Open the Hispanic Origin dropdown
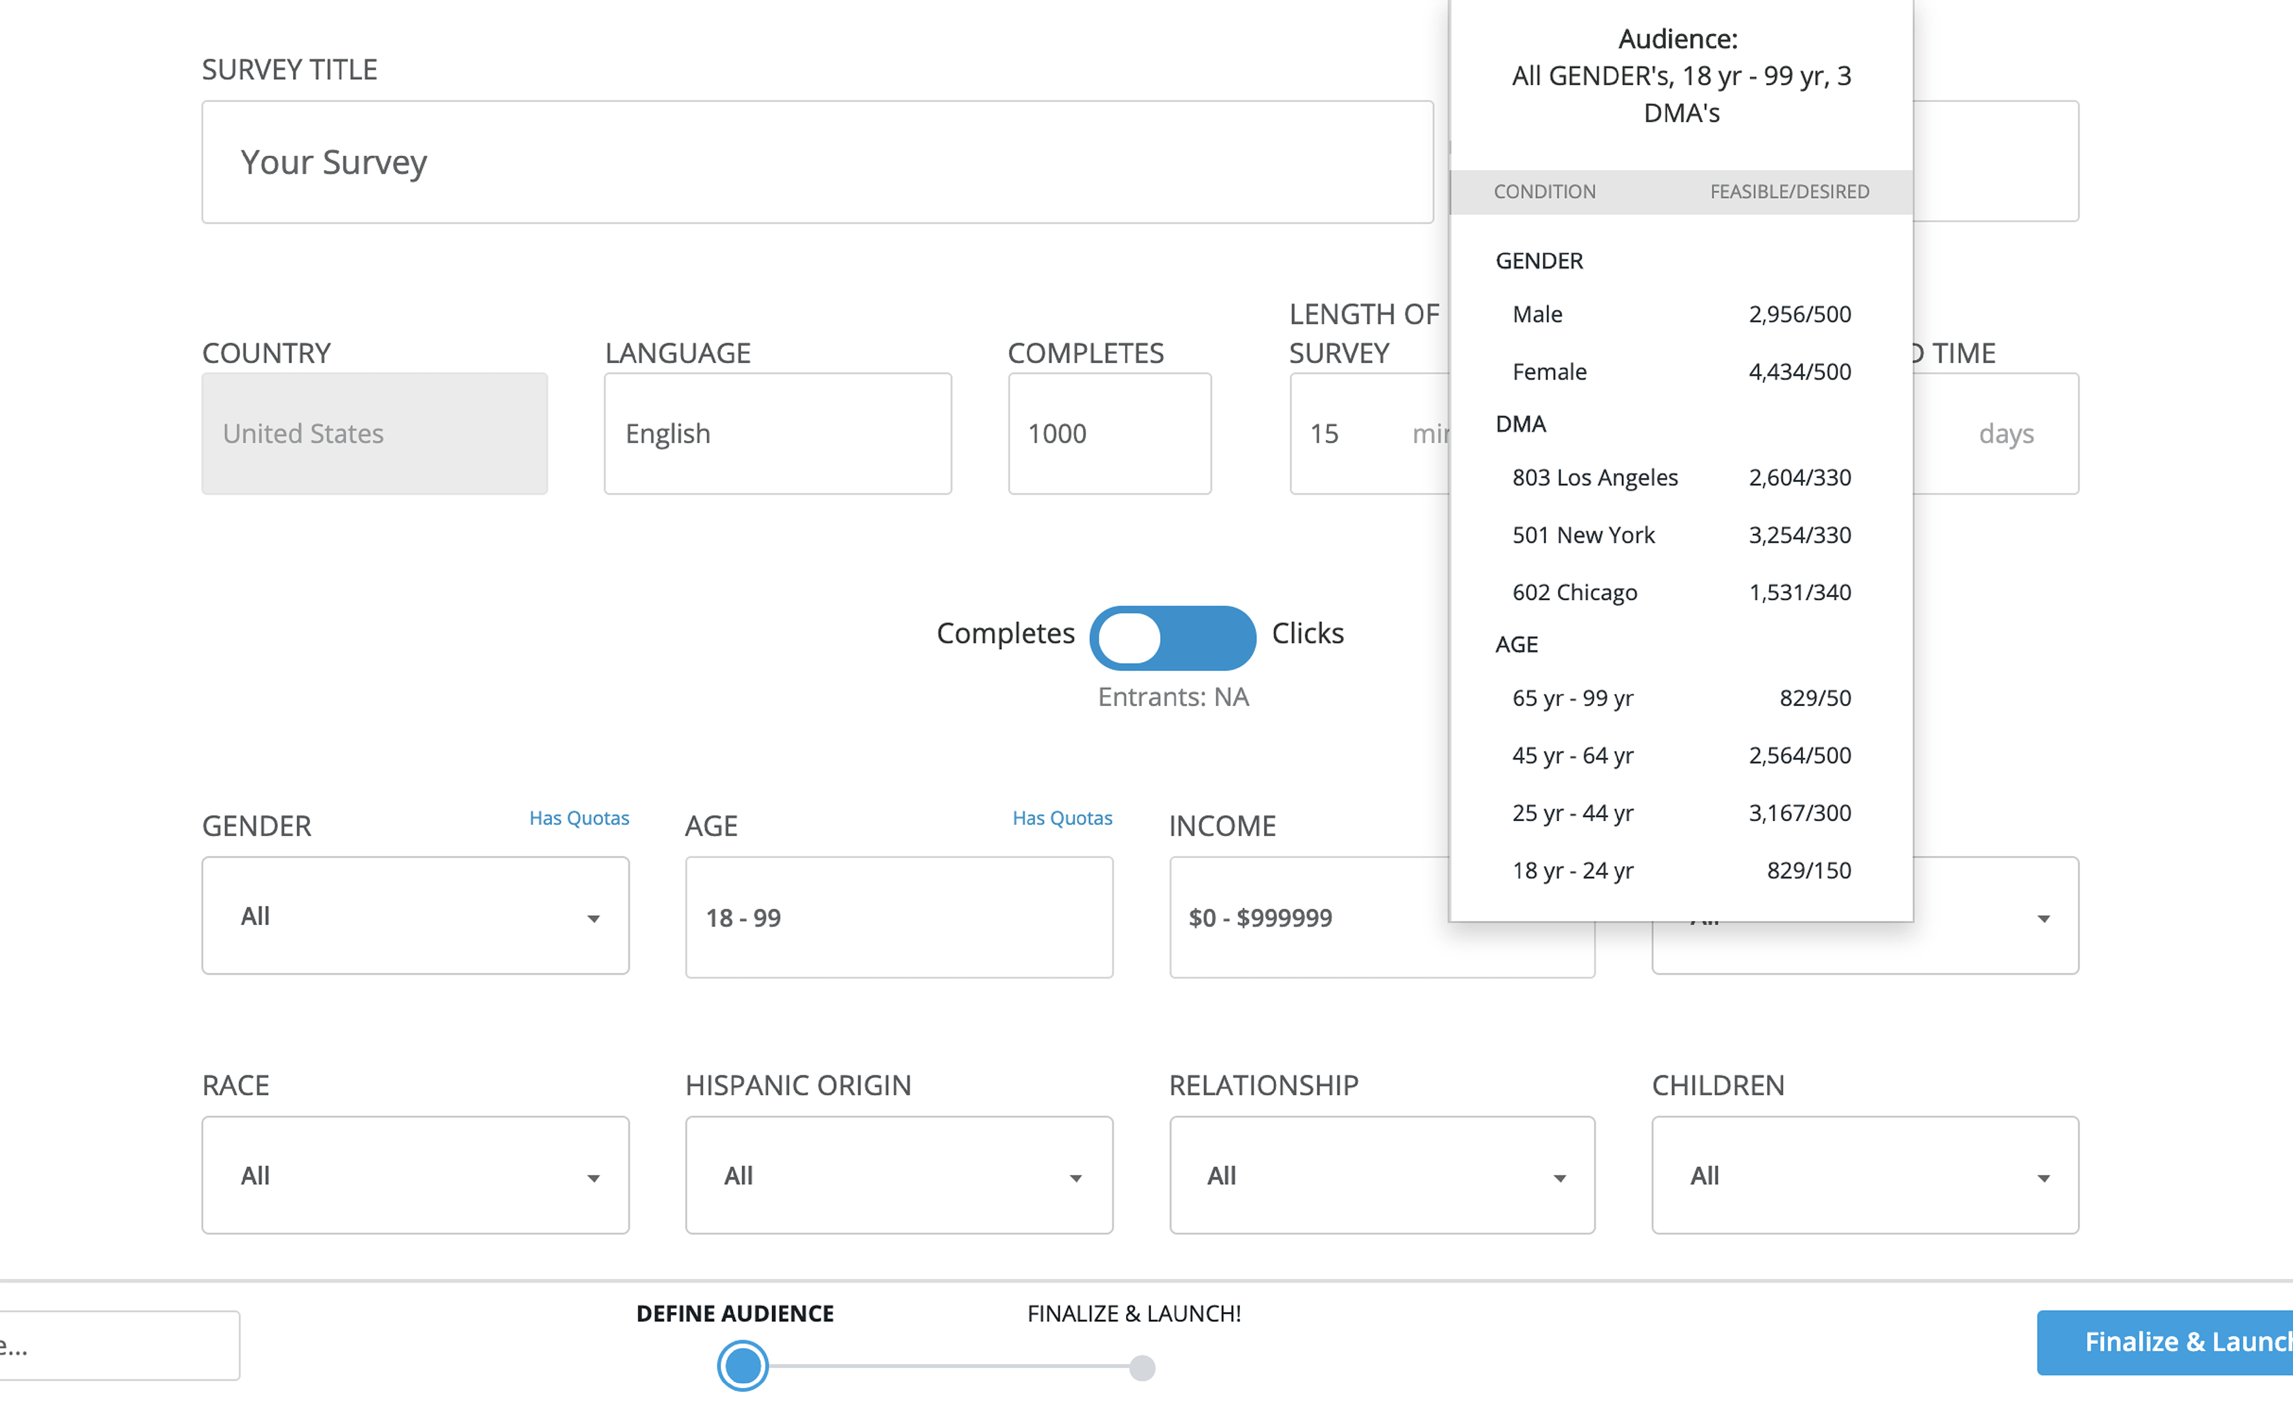The height and width of the screenshot is (1403, 2293). [x=899, y=1175]
